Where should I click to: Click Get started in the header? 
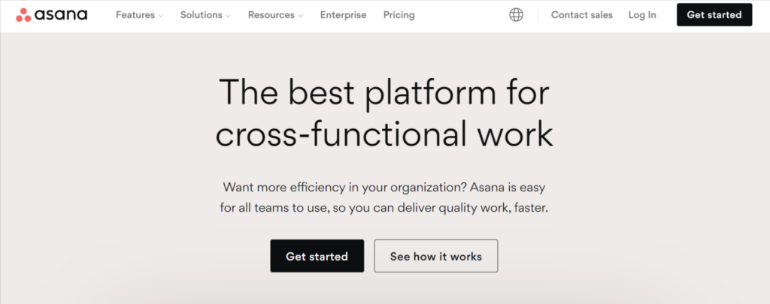714,15
